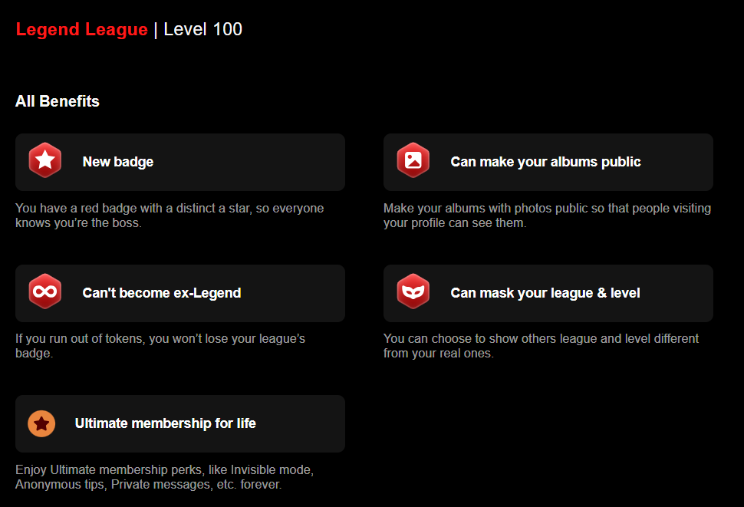Click the red badge description text
This screenshot has height=507, width=744.
coord(170,216)
